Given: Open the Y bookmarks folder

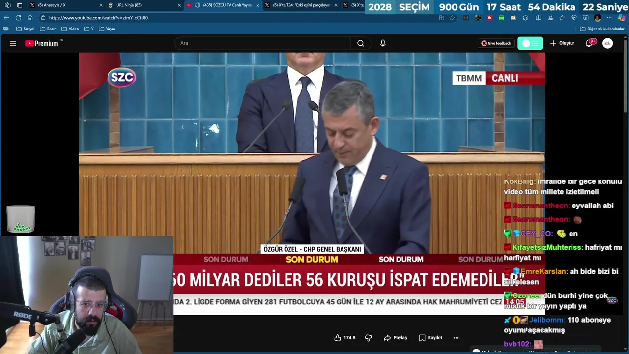Looking at the screenshot, I should coord(89,29).
